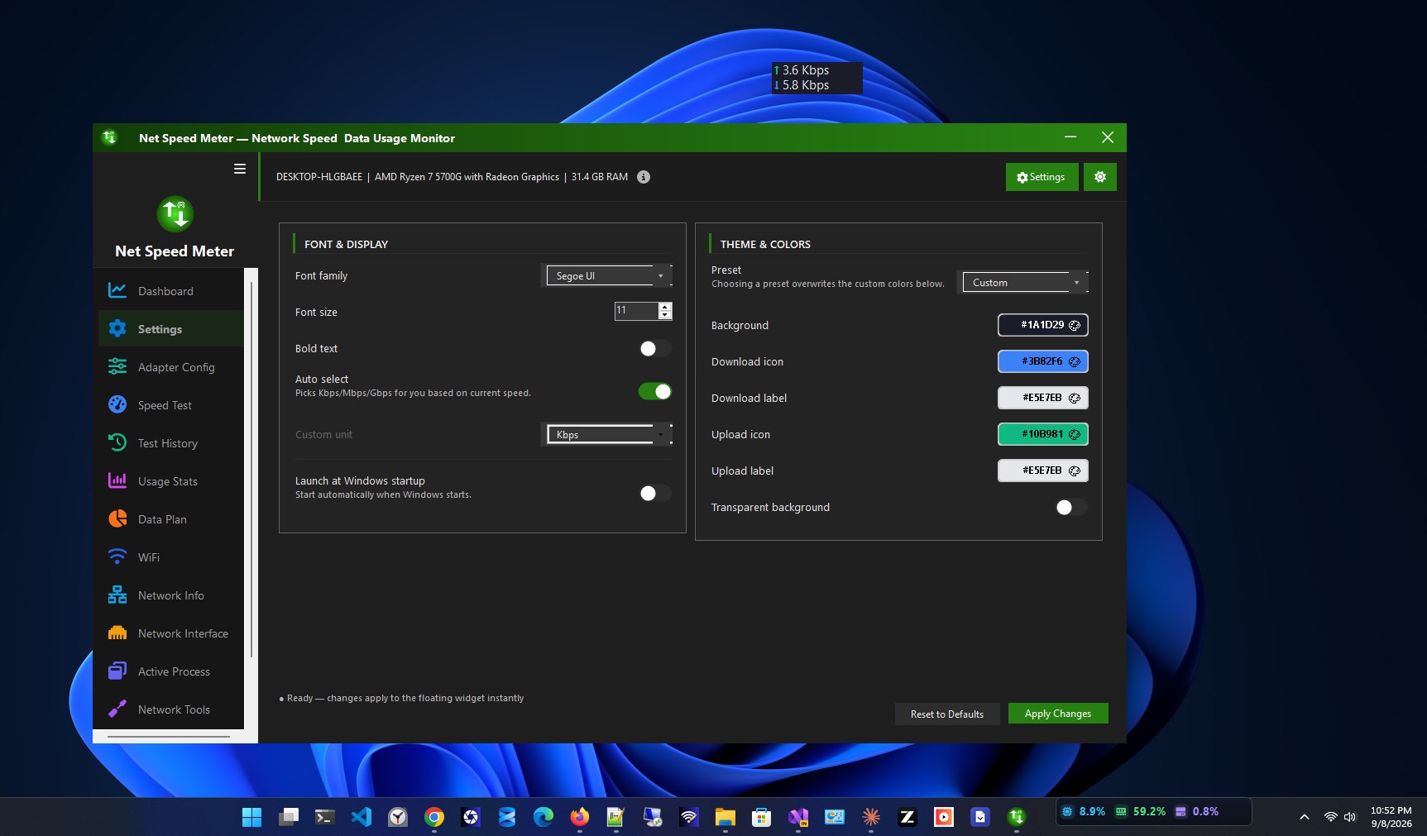Disable the Auto select unit switch
This screenshot has height=836, width=1427.
point(655,391)
